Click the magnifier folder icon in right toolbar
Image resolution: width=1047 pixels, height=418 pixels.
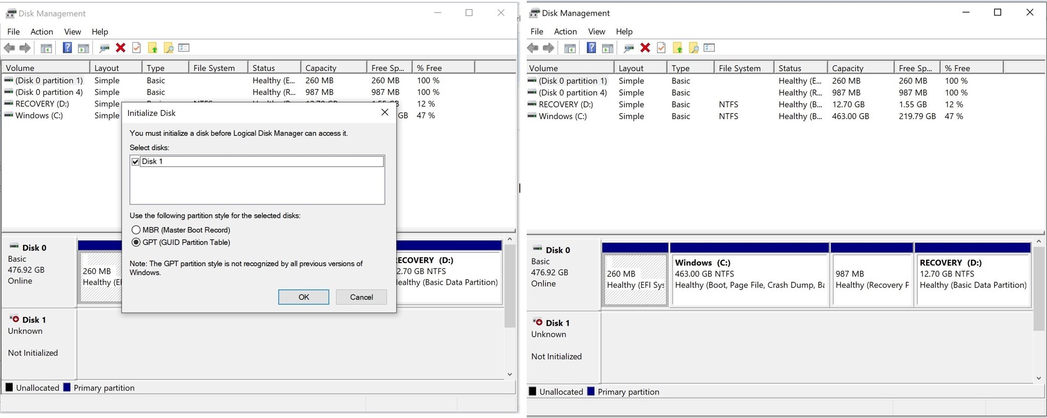point(693,48)
